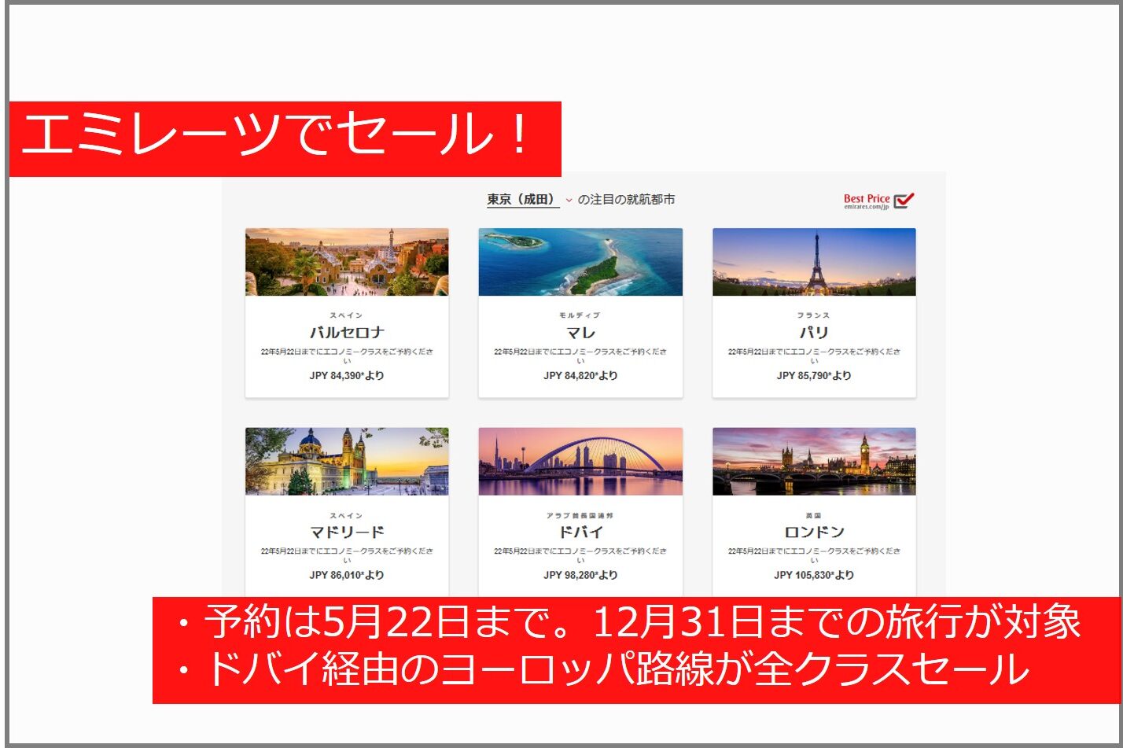This screenshot has height=748, width=1123.
Task: Select the バルセロナ city name
Action: pos(347,333)
